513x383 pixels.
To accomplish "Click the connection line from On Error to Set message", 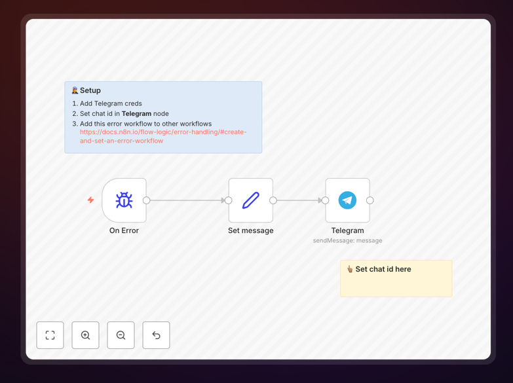I will [x=187, y=200].
